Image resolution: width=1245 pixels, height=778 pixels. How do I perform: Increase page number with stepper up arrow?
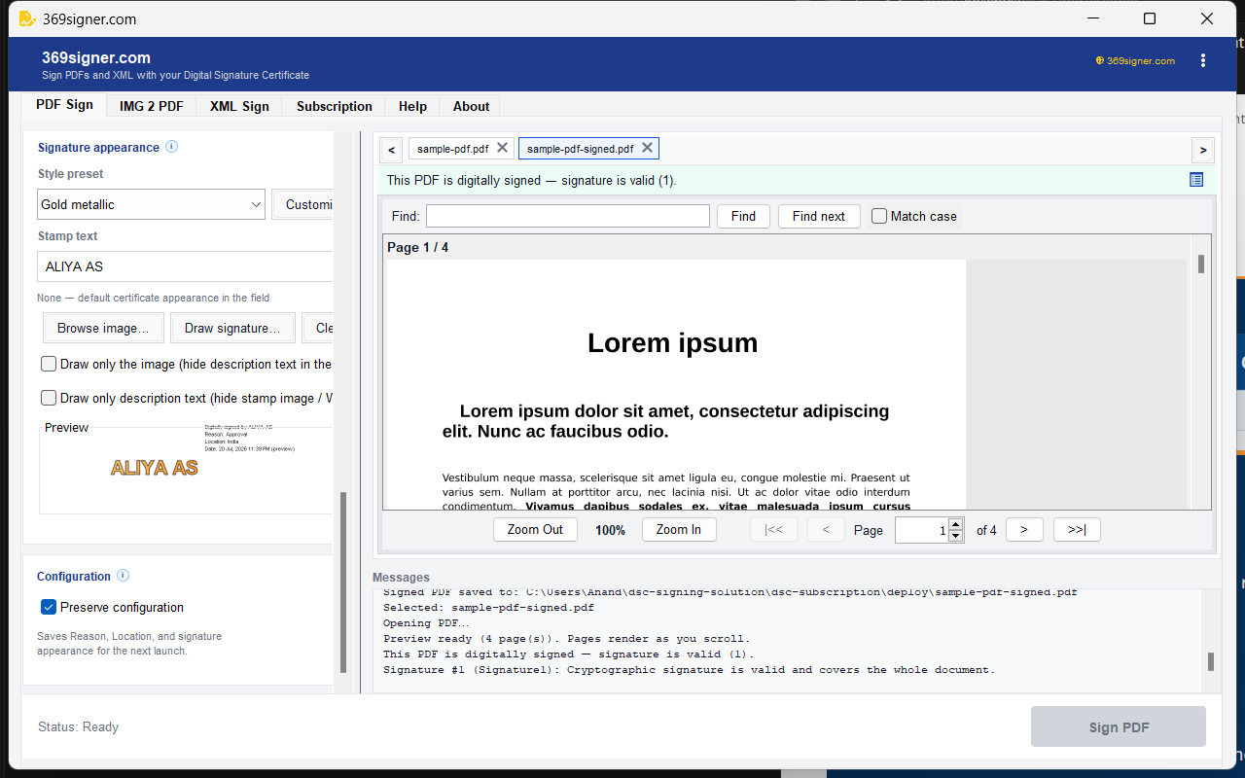pos(955,524)
